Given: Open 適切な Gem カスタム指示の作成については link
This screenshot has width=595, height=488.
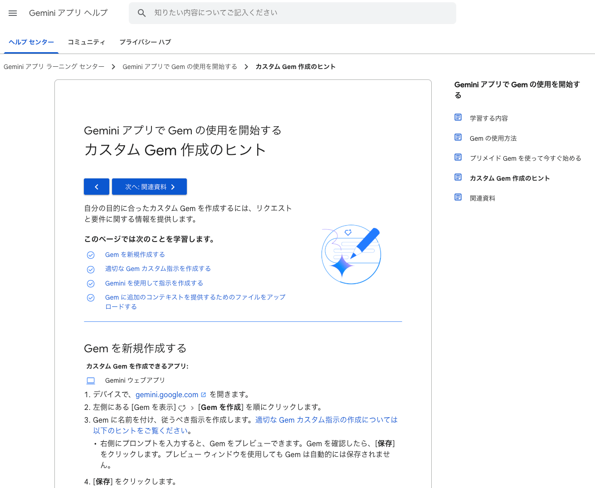Looking at the screenshot, I should tap(245, 425).
